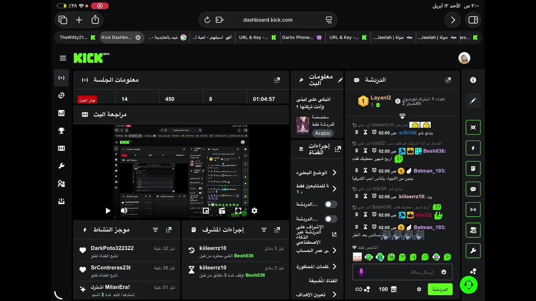Open the wrench settings sidebar icon
Screen dimensions: 536x301
pyautogui.click(x=62, y=166)
